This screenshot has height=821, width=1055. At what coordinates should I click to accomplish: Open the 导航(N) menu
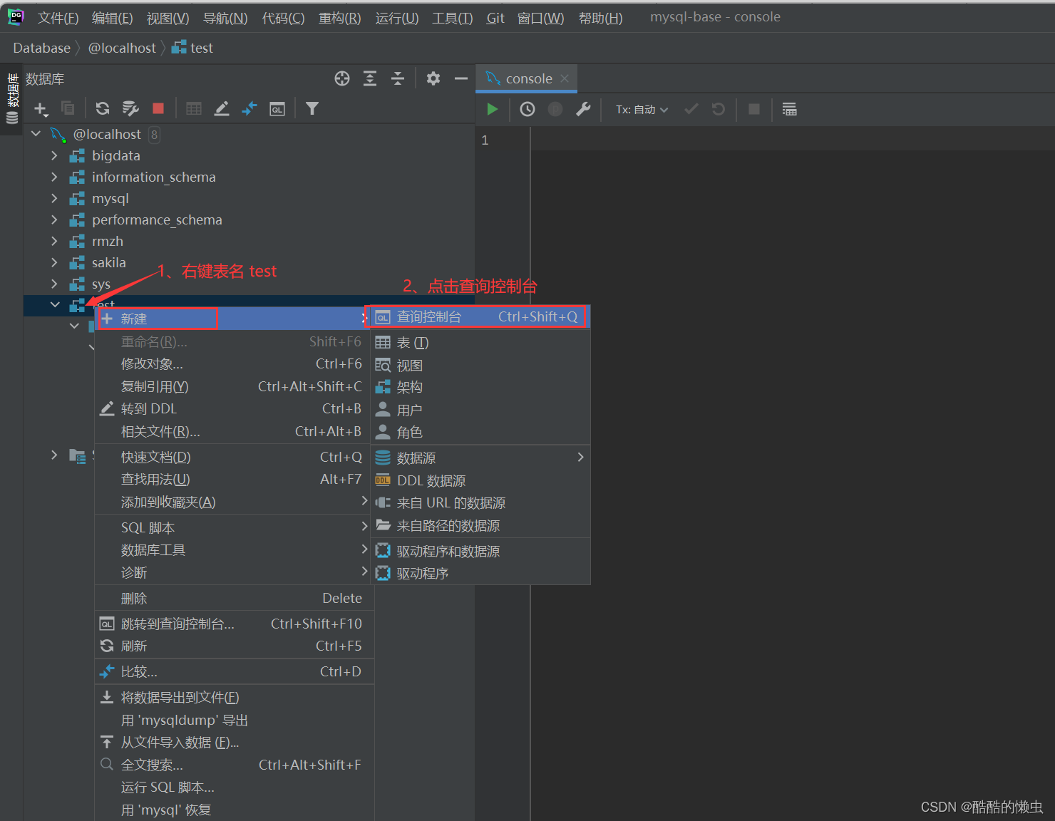tap(225, 18)
